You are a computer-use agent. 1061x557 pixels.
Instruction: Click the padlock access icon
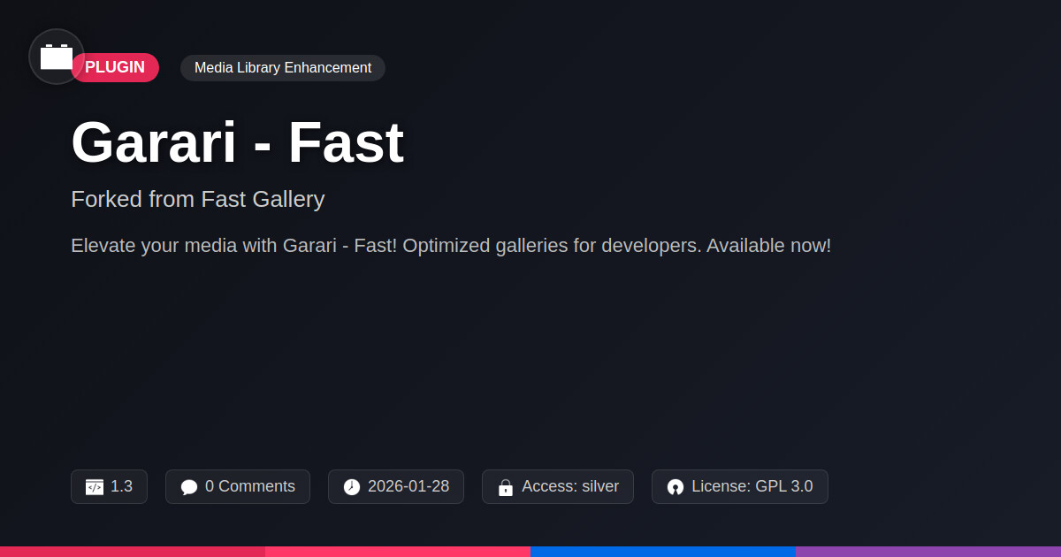tap(506, 487)
